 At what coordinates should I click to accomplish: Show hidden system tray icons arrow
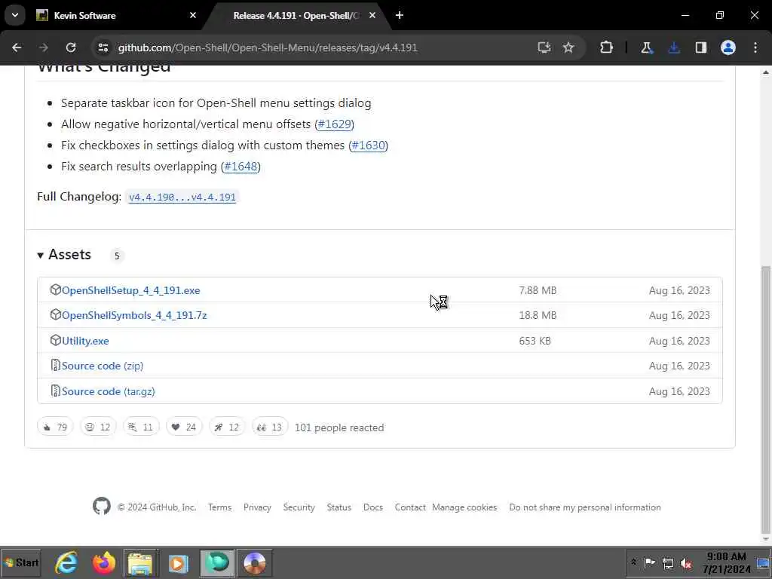(x=633, y=562)
